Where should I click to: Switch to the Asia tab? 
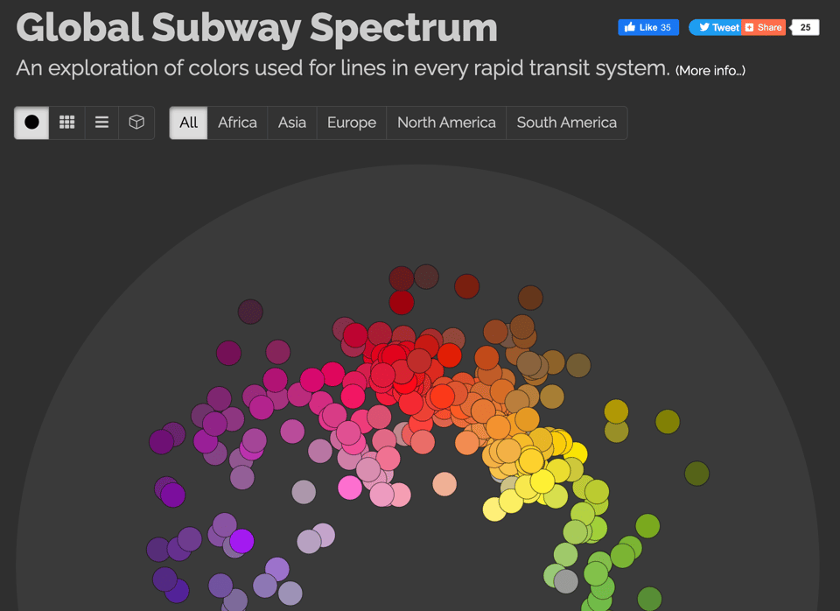(290, 123)
